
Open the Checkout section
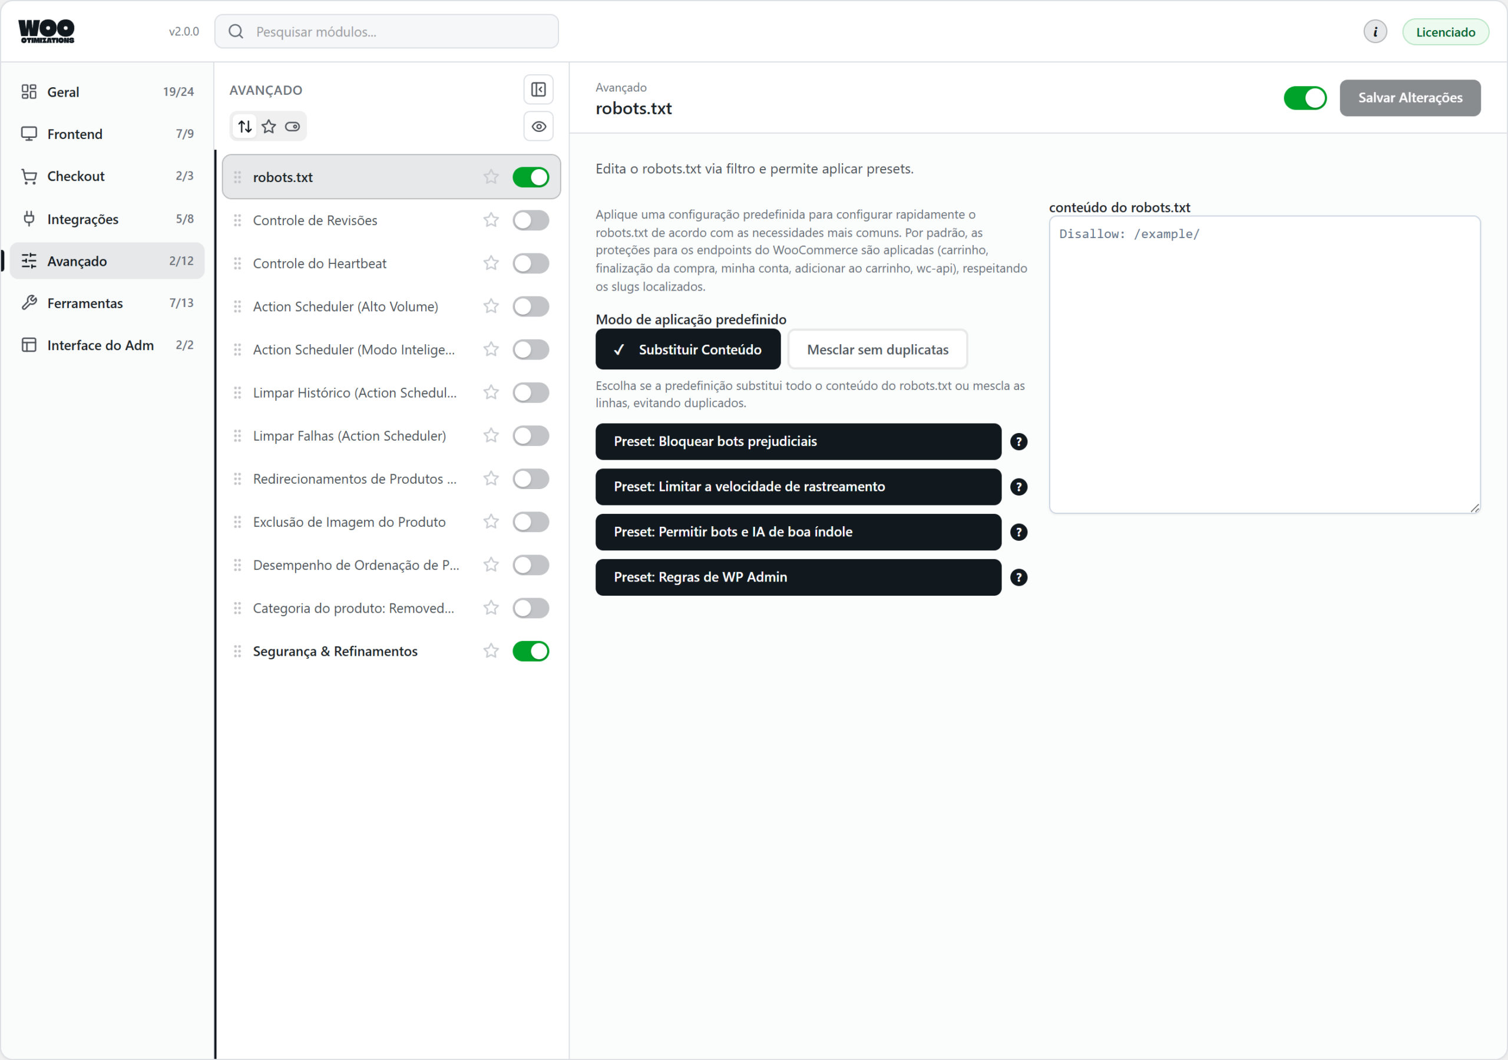pos(107,176)
